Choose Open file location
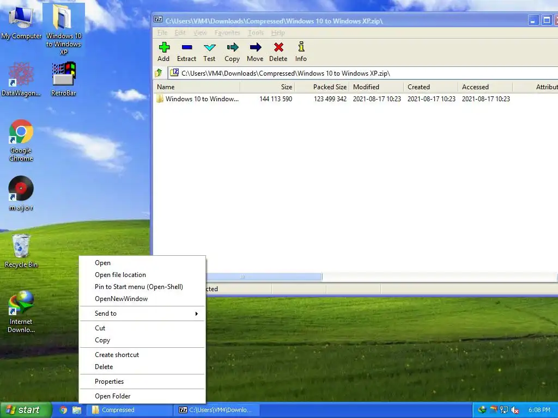The height and width of the screenshot is (418, 558). tap(142, 275)
